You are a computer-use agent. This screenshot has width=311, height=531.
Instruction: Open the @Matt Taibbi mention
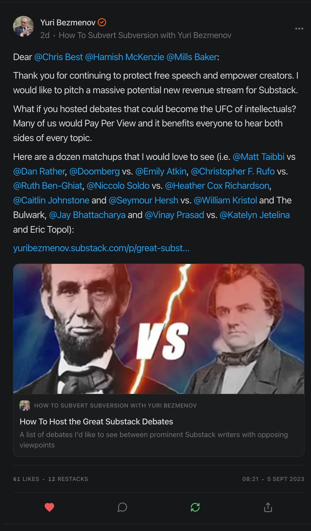(x=259, y=157)
